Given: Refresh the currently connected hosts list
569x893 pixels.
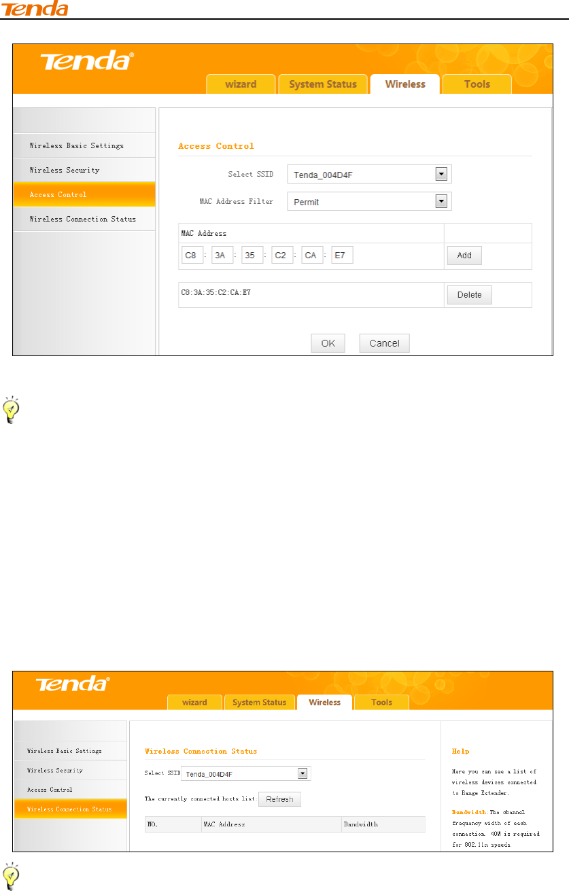Looking at the screenshot, I should (x=279, y=799).
